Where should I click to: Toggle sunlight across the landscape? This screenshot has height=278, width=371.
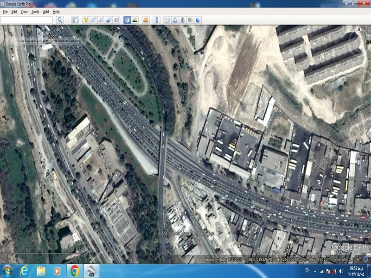pyautogui.click(x=134, y=20)
